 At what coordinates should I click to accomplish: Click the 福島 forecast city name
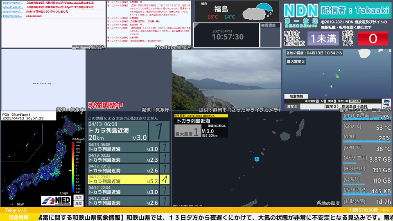tap(221, 9)
